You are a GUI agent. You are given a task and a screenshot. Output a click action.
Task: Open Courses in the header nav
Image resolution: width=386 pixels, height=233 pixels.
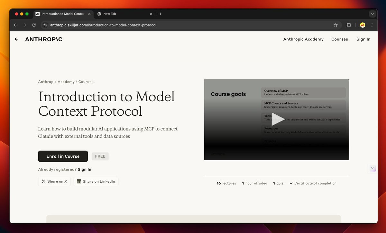(x=340, y=39)
